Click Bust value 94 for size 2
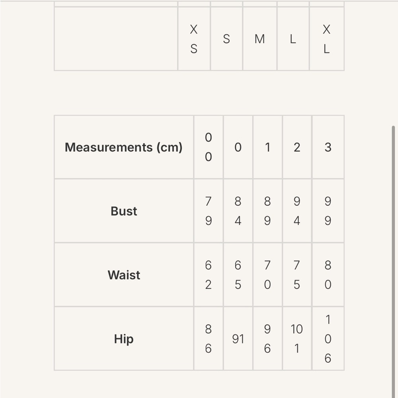The image size is (398, 398). [x=297, y=211]
